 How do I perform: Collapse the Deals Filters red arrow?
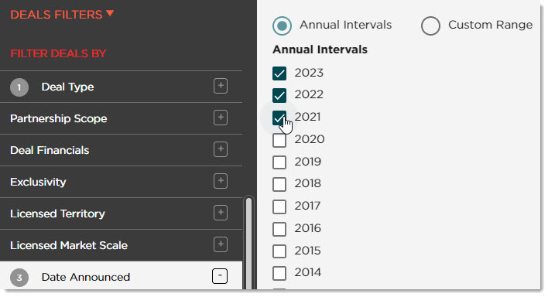tap(110, 13)
